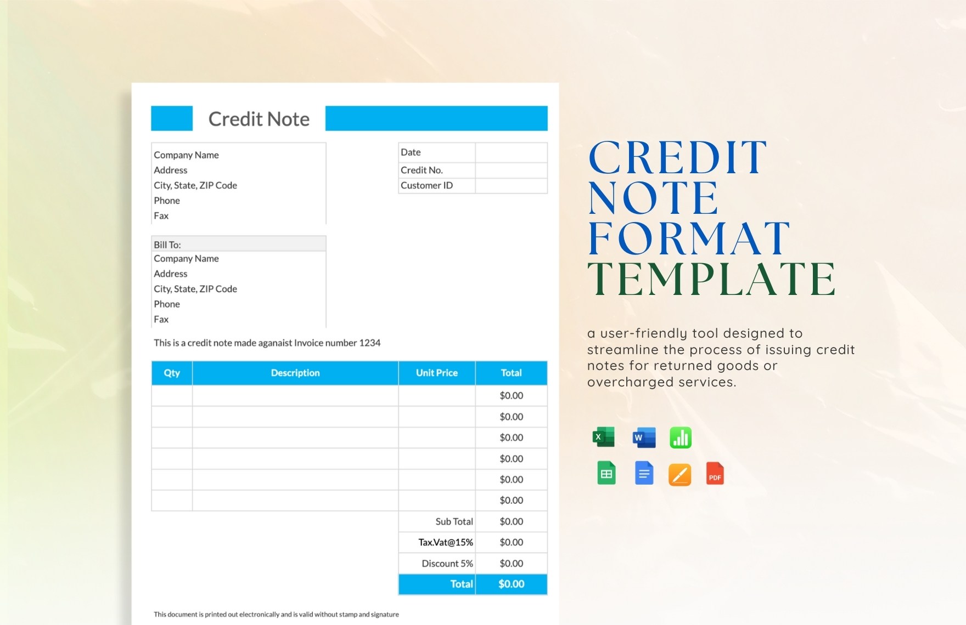Click the blue grand total $0.00 cell
Viewport: 966px width, 625px height.
pos(512,584)
